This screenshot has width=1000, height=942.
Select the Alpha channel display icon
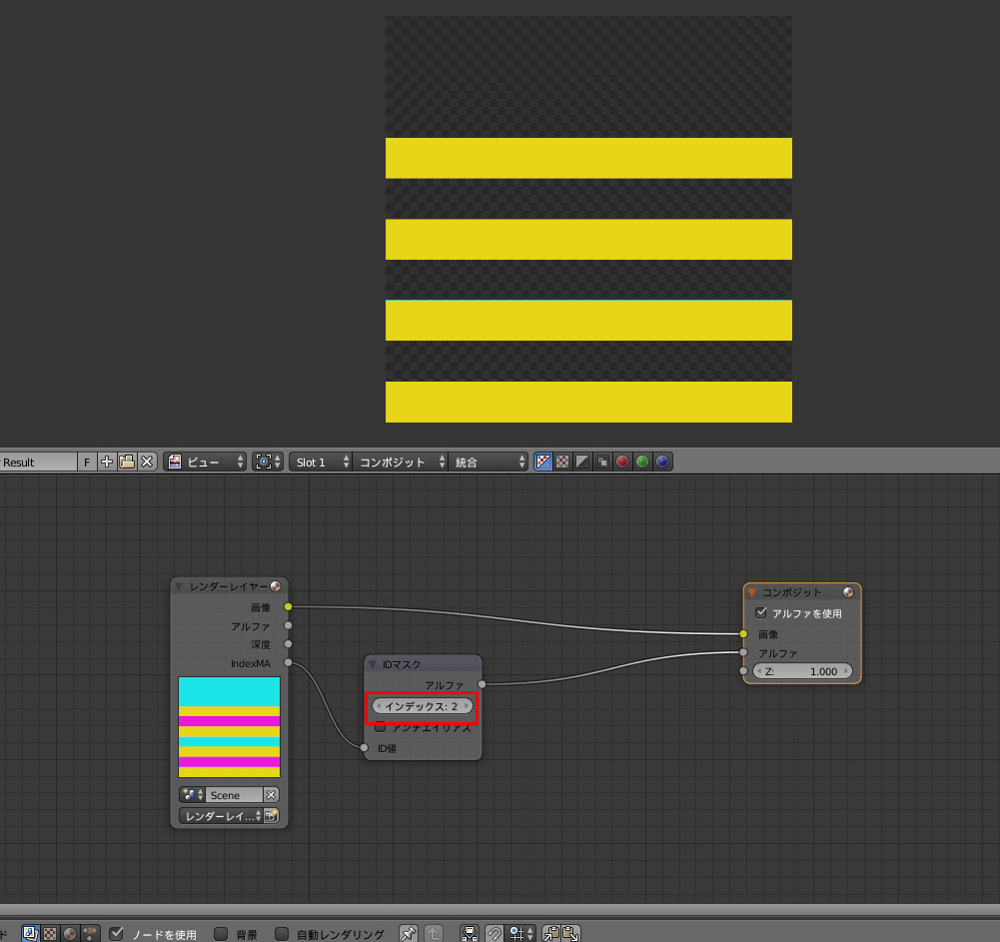tap(582, 462)
